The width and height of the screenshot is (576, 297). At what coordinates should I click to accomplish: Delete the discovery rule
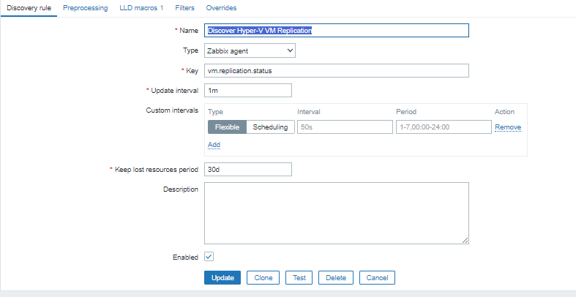(x=336, y=278)
